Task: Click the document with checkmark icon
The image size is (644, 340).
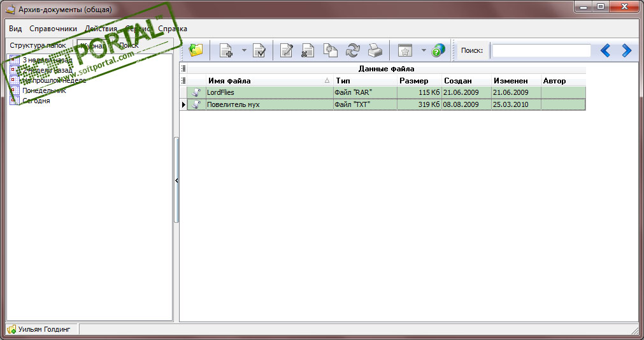Action: click(x=259, y=50)
